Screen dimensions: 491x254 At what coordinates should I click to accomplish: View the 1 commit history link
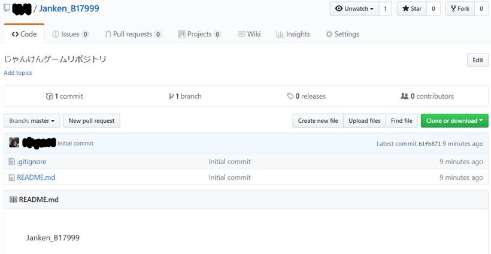pyautogui.click(x=65, y=96)
